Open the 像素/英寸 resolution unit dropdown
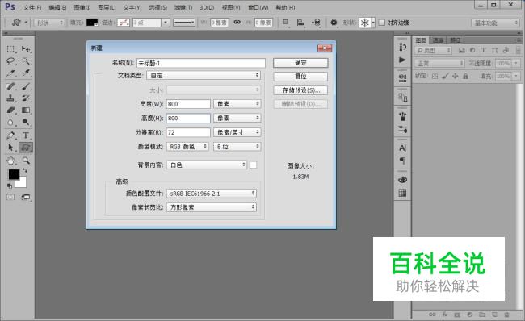The image size is (525, 321). coord(237,132)
